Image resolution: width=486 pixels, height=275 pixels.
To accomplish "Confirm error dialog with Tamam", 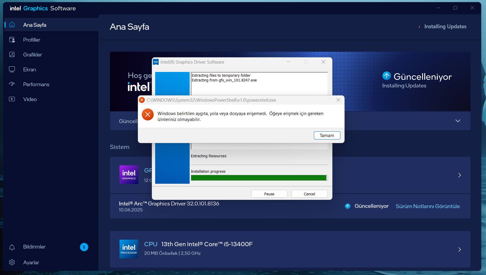I will pyautogui.click(x=327, y=135).
